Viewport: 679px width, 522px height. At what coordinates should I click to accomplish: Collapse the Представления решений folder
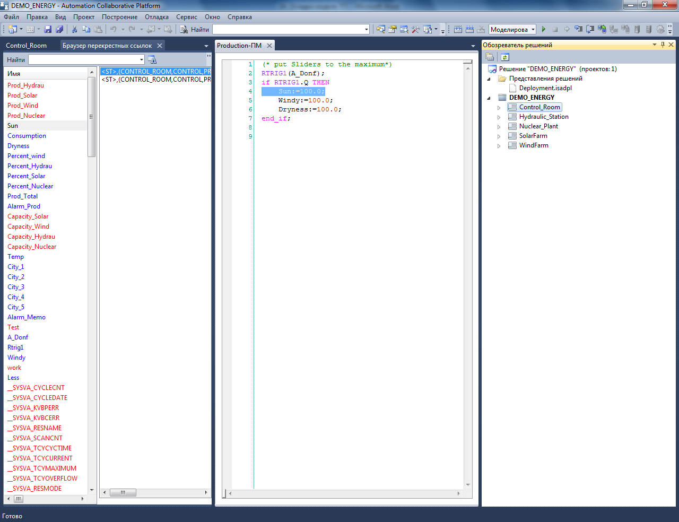click(x=489, y=79)
